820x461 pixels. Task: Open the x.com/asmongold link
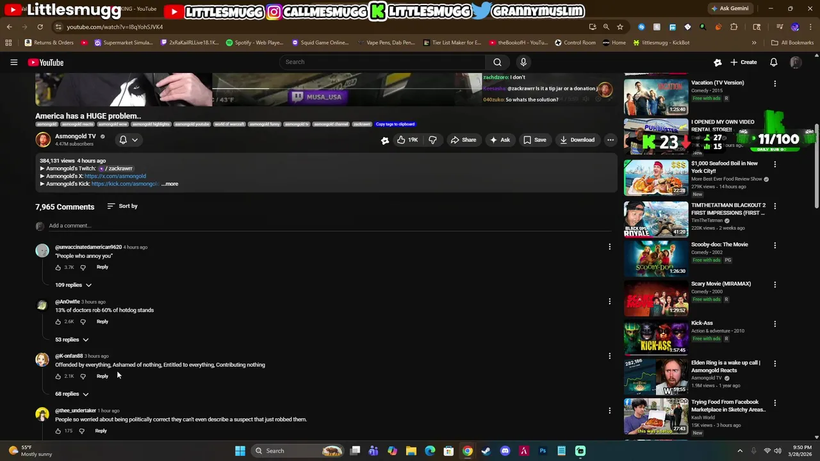pos(115,176)
